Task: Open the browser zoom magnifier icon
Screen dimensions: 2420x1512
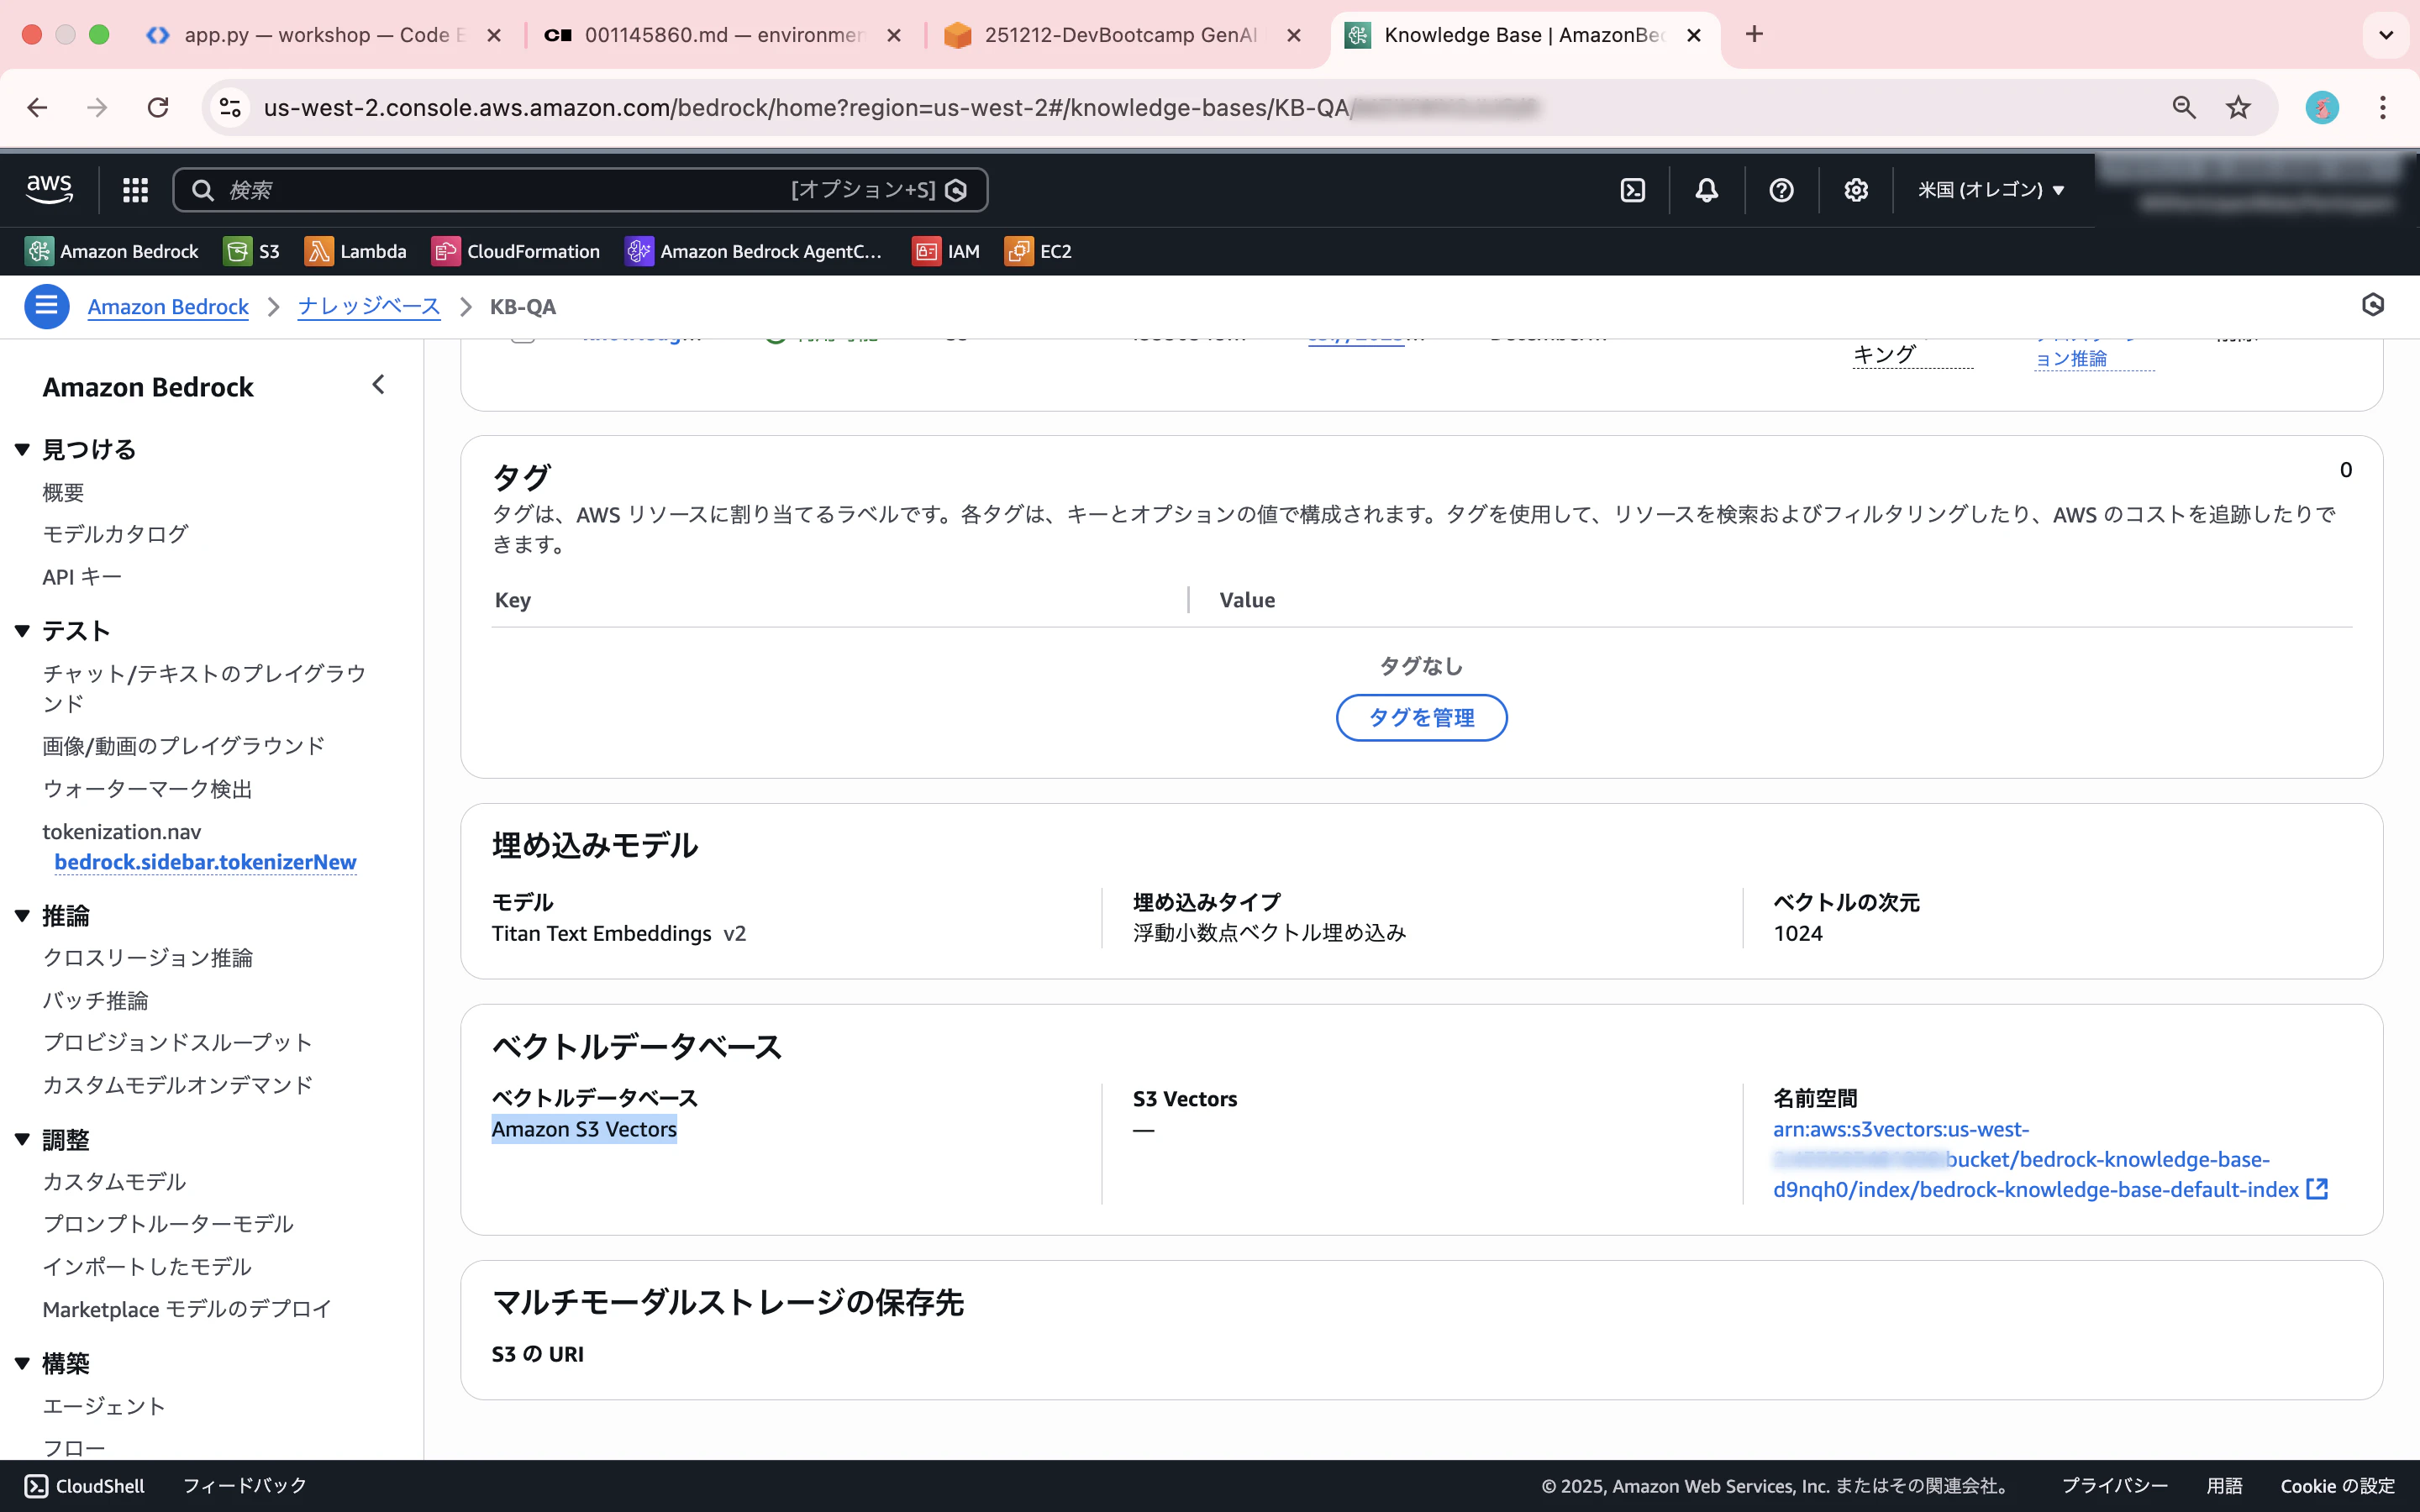Action: point(2184,107)
